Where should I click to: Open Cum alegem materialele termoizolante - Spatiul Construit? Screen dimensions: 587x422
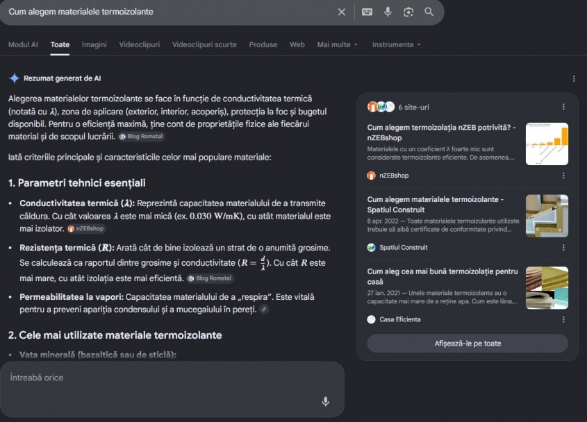(436, 204)
